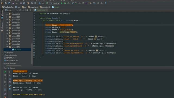Close the Equals.java editor tab

[x=46, y=10]
